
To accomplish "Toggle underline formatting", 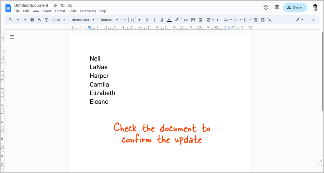I will pos(162,20).
